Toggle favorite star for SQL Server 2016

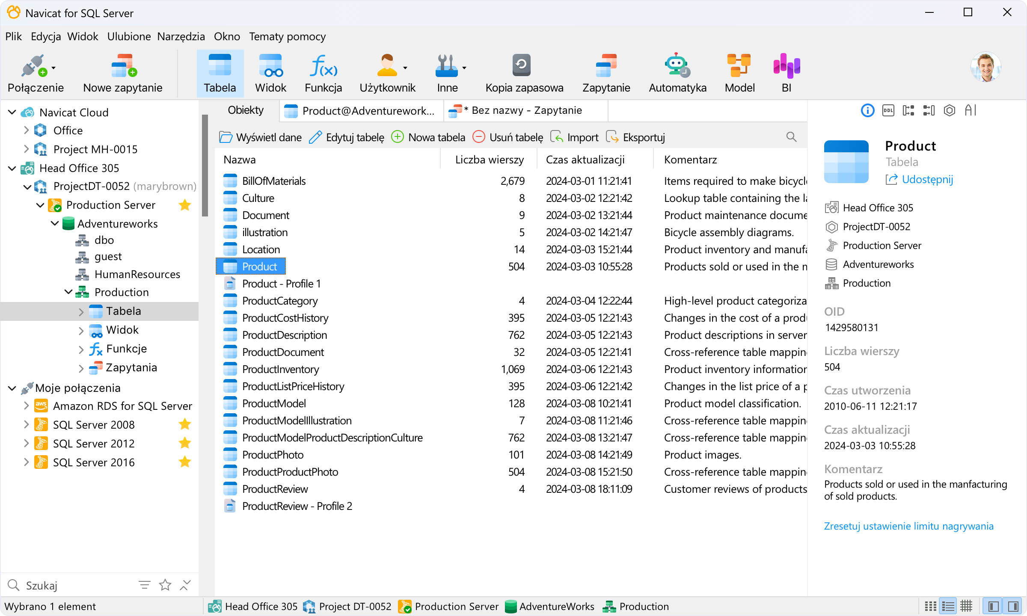pyautogui.click(x=185, y=462)
